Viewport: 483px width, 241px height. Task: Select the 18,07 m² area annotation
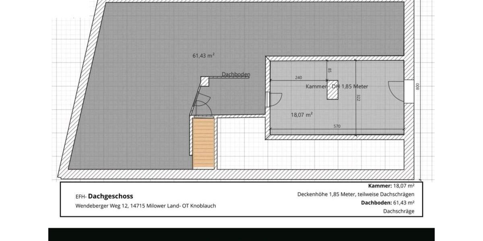[x=301, y=115]
